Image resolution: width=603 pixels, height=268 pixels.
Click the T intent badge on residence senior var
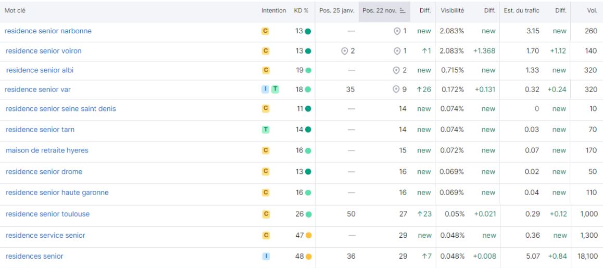(x=274, y=90)
